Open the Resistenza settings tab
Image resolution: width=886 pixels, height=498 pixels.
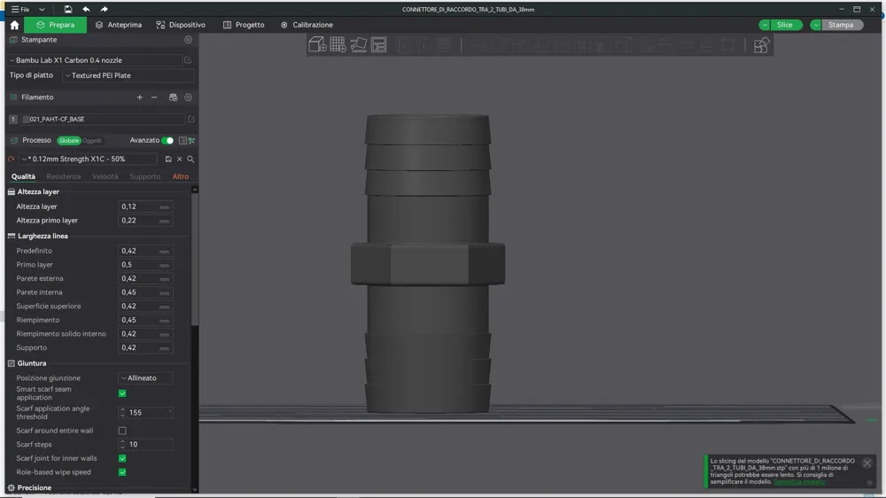(63, 176)
